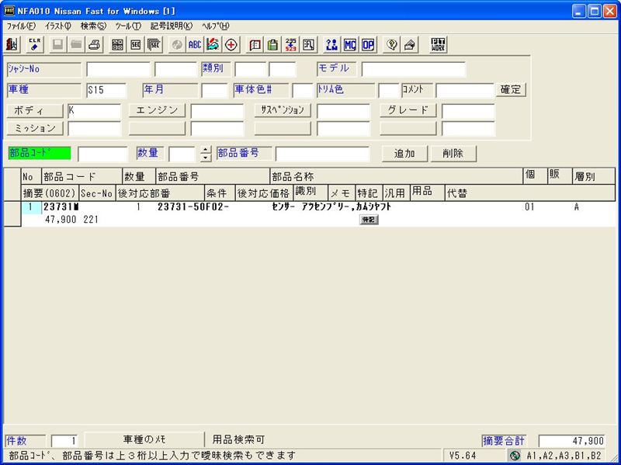Click the モデル input field

[414, 69]
